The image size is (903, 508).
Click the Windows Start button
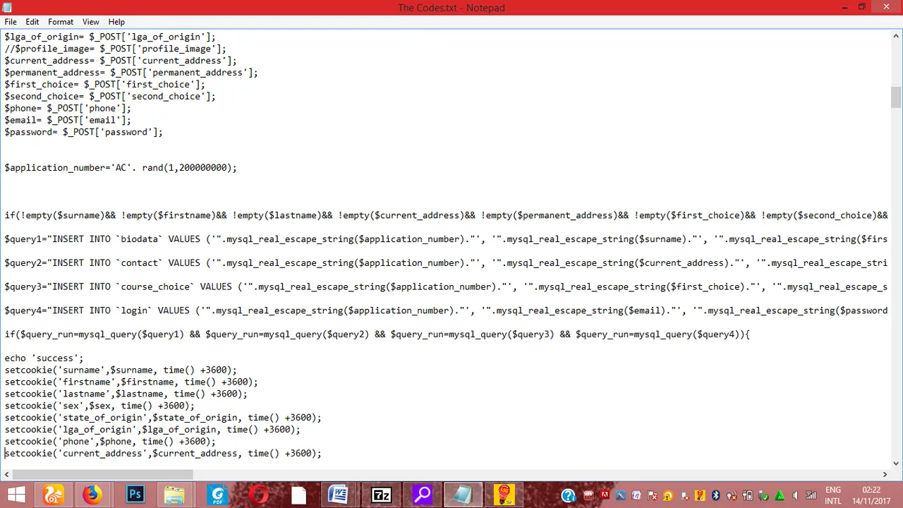pyautogui.click(x=16, y=495)
